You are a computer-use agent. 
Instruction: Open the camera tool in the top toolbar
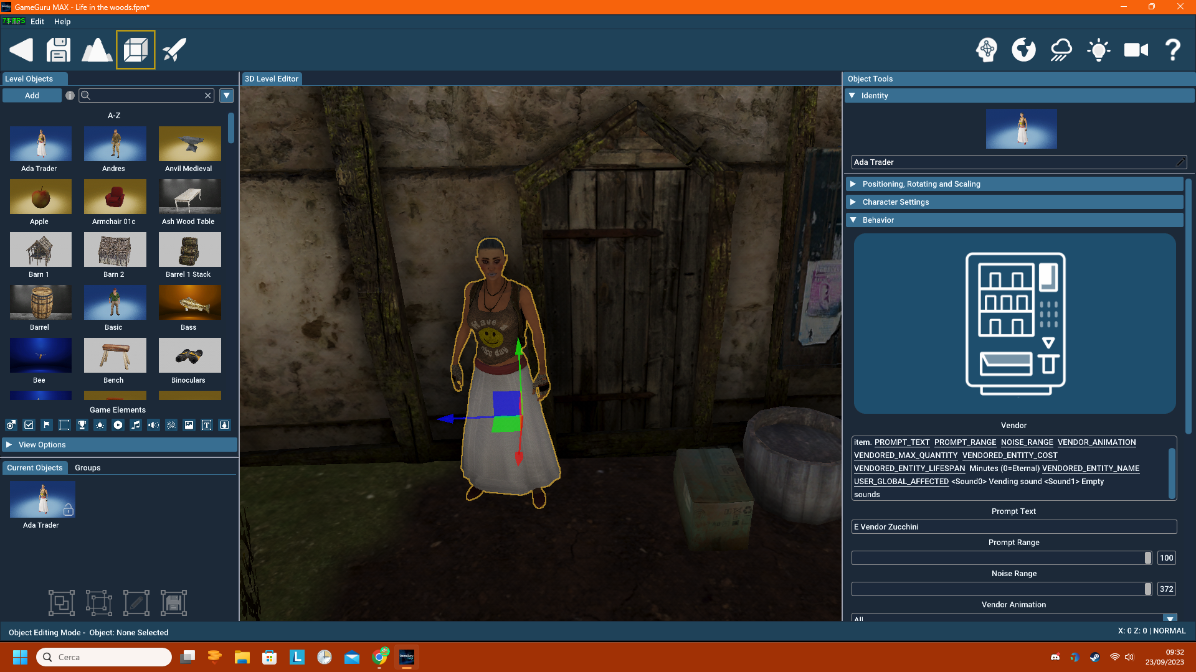tap(1136, 50)
